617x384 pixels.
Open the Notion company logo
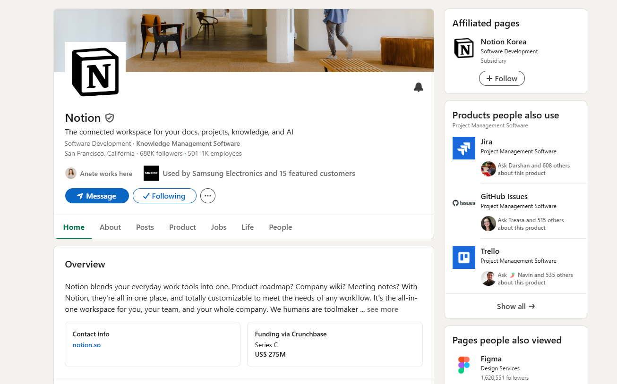pos(95,72)
